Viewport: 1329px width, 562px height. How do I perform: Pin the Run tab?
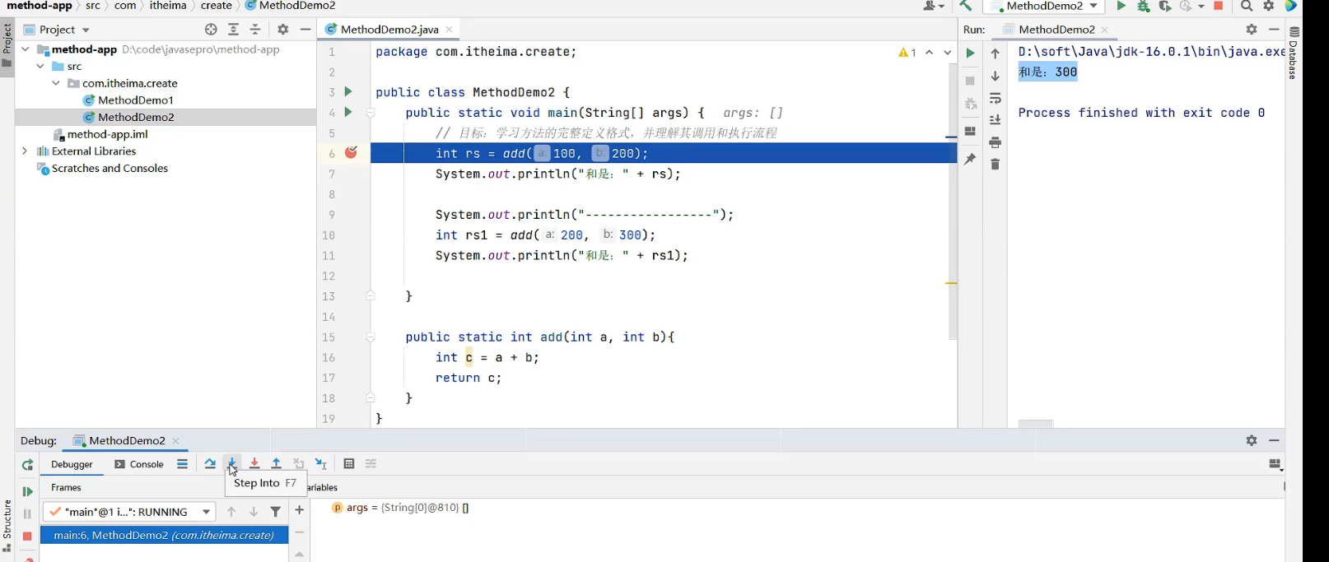coord(970,159)
